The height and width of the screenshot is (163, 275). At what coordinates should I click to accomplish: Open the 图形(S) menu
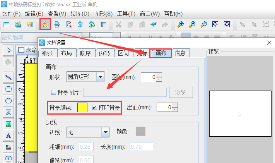(x=103, y=14)
